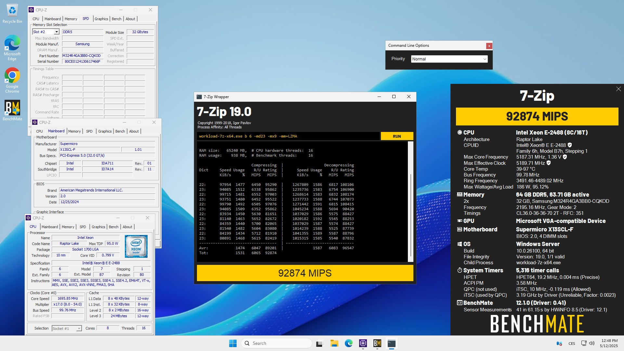Open the Slot #2 memory slot dropdown
This screenshot has height=351, width=624.
coord(46,32)
